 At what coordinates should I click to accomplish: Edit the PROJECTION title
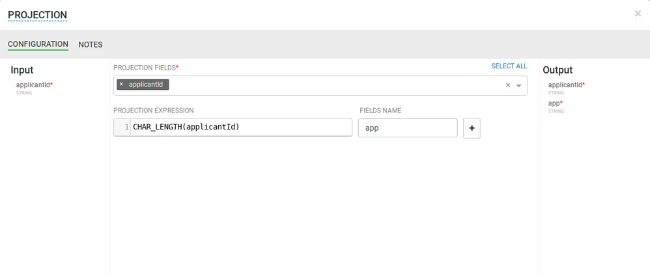coord(37,14)
